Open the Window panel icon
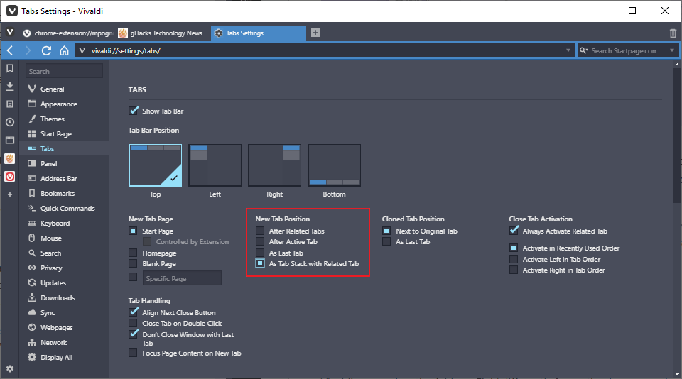The height and width of the screenshot is (379, 682). tap(9, 140)
